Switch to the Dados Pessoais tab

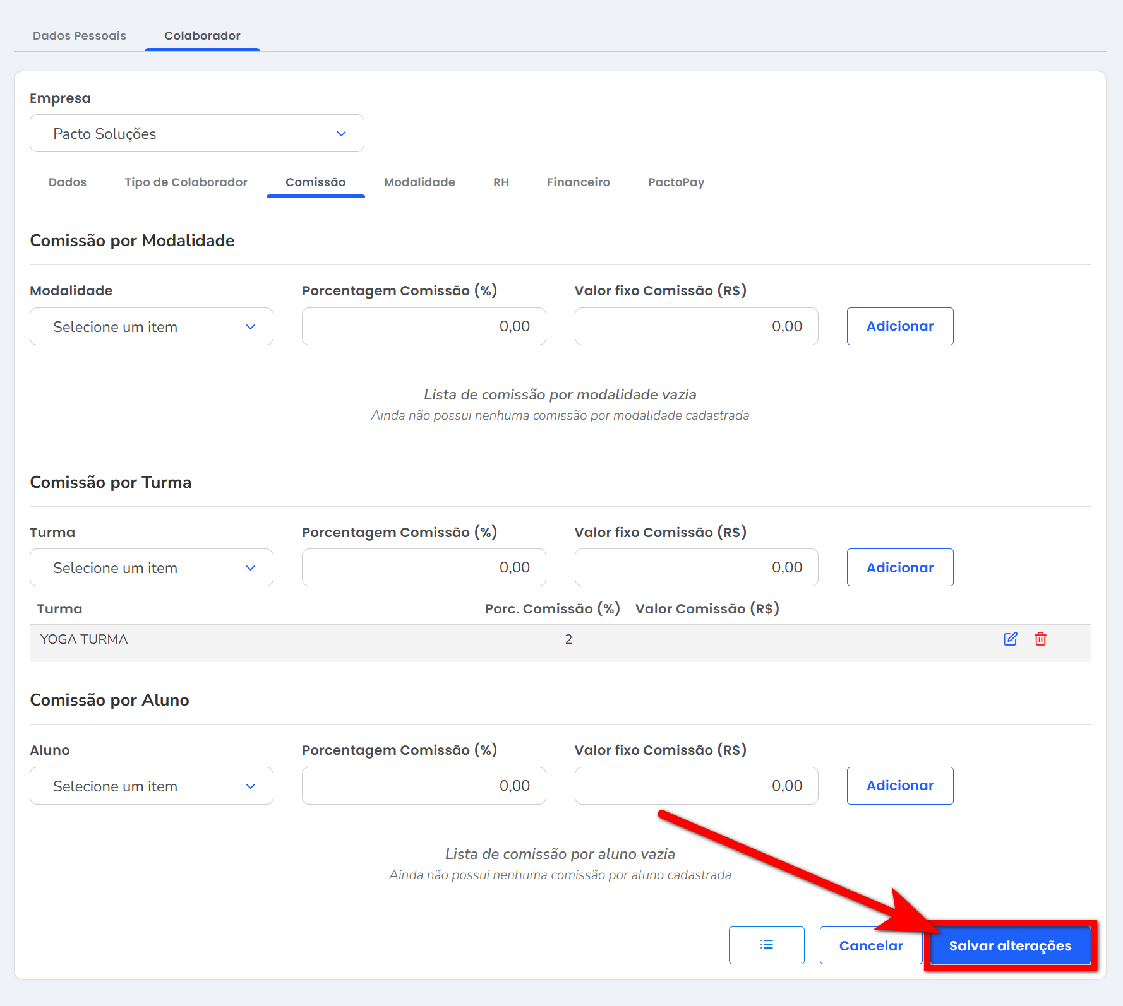tap(80, 36)
